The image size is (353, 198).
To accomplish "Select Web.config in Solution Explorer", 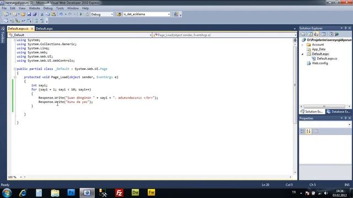I will coord(320,63).
